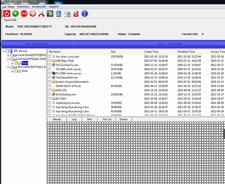Viewport: 225px width, 184px height.
Task: Collapse the DFL-Device tree node
Action: pos(4,51)
